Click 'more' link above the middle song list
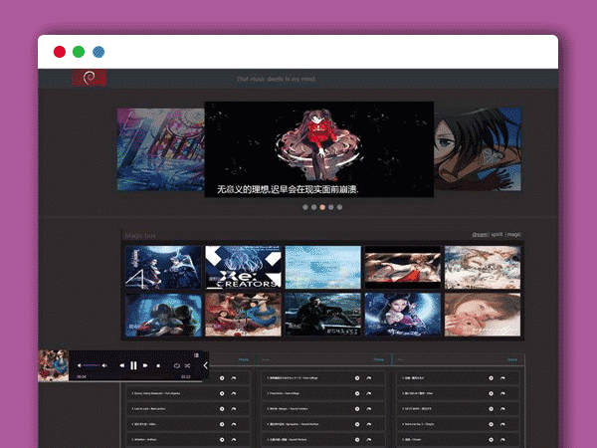Screen dimensions: 597x448 (x=378, y=359)
